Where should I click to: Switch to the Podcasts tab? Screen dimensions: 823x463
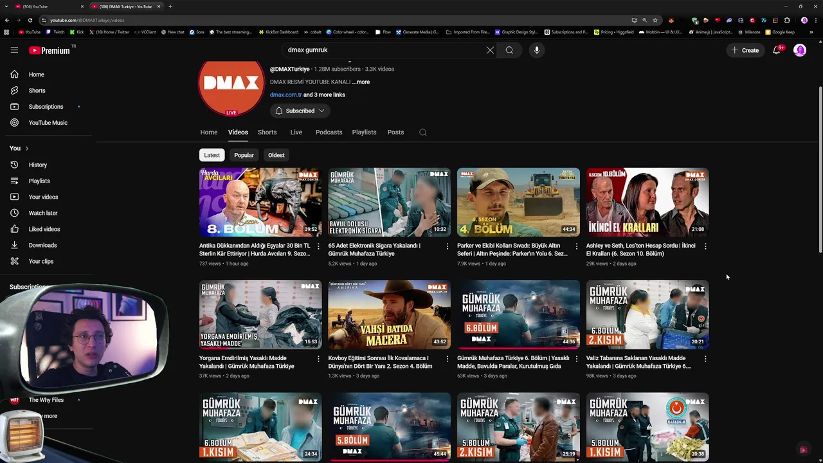coord(329,132)
